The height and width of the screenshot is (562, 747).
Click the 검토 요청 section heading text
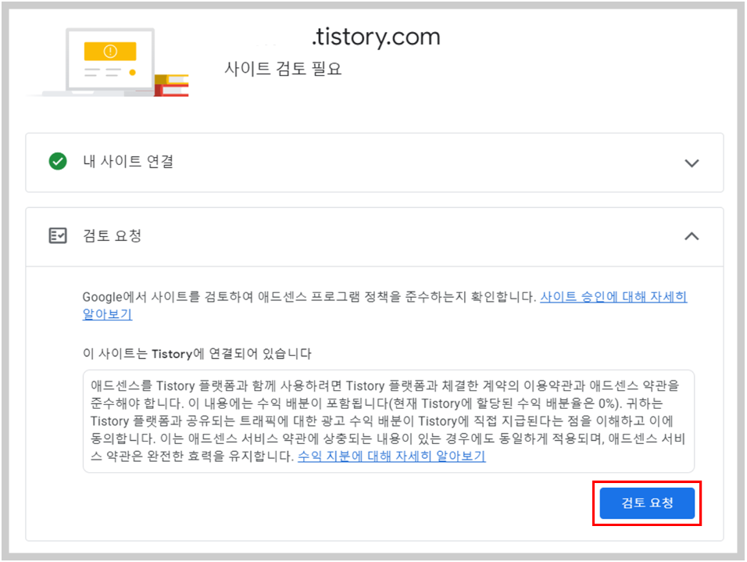[x=112, y=235]
